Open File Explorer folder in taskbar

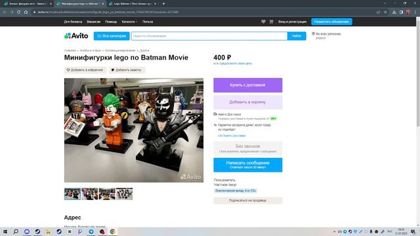(48, 231)
